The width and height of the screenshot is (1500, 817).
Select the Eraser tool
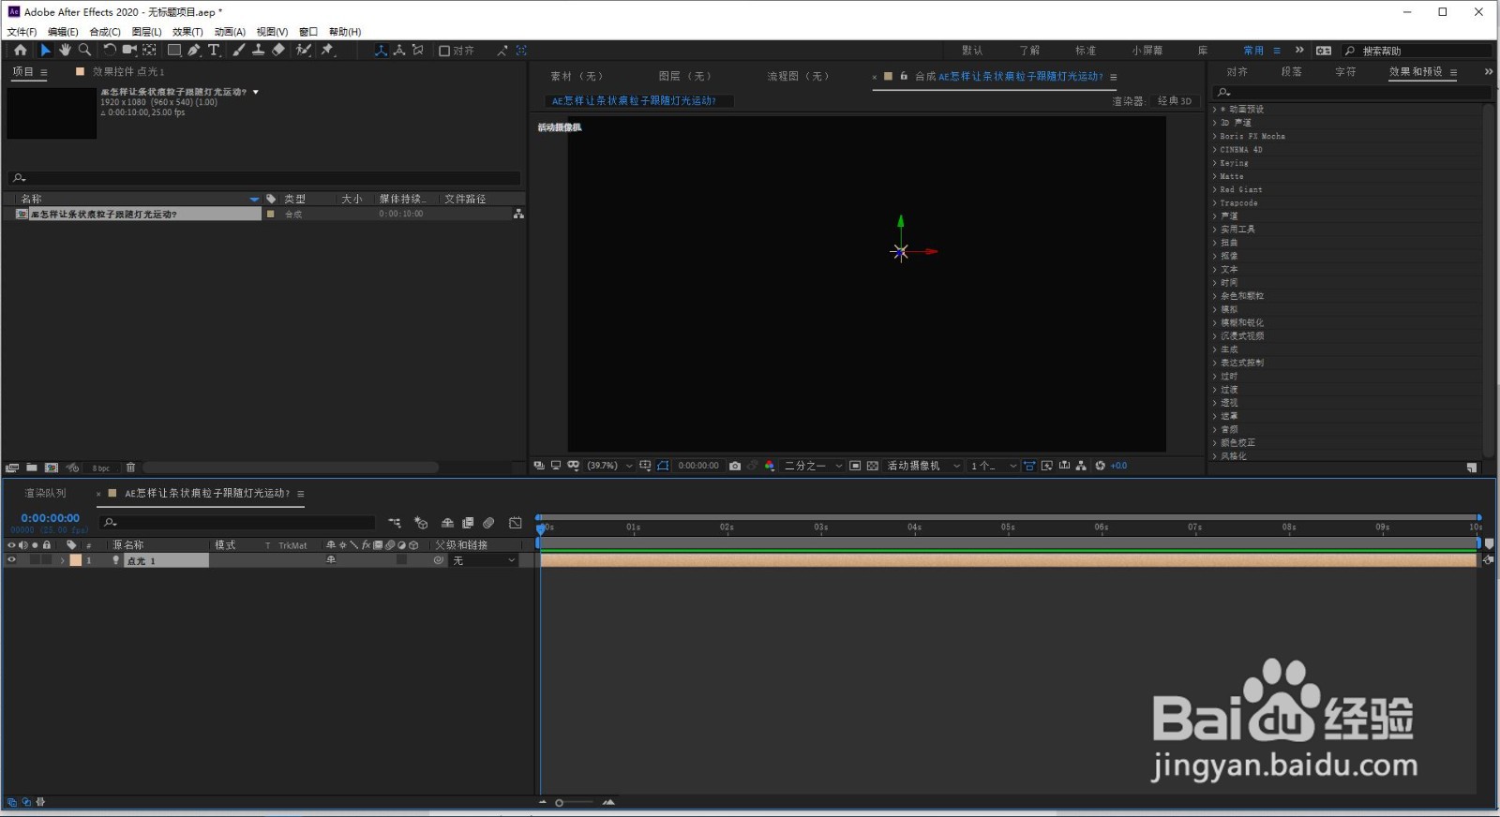278,50
